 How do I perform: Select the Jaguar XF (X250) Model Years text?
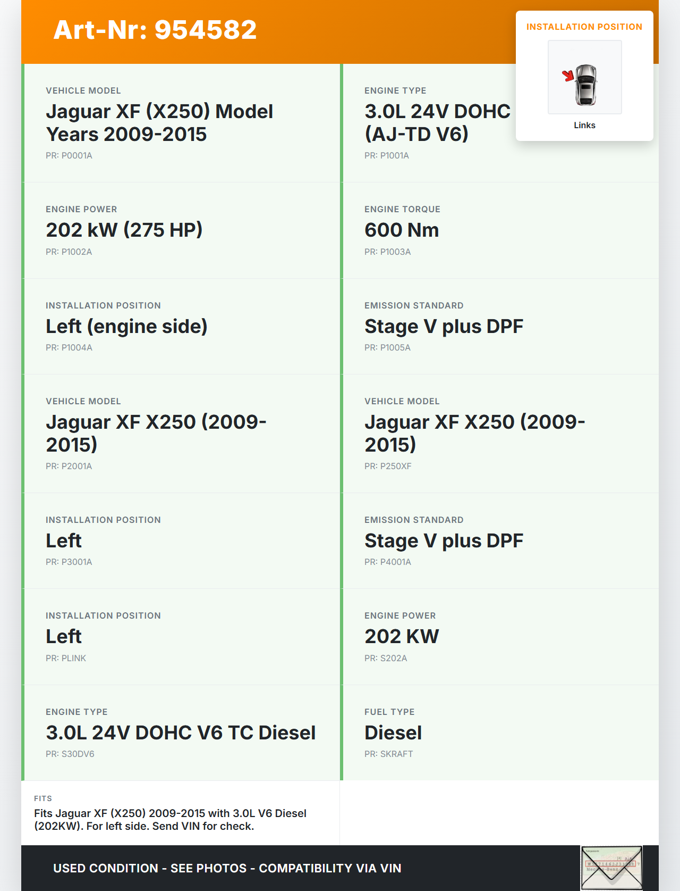159,123
